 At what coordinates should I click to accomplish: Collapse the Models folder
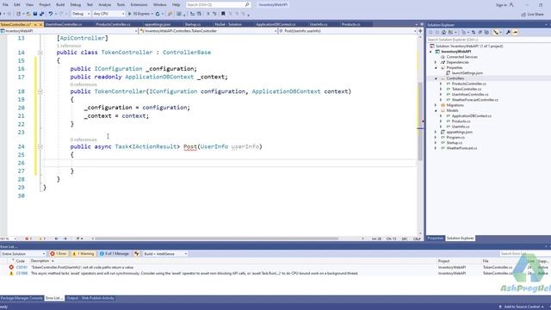pos(436,111)
